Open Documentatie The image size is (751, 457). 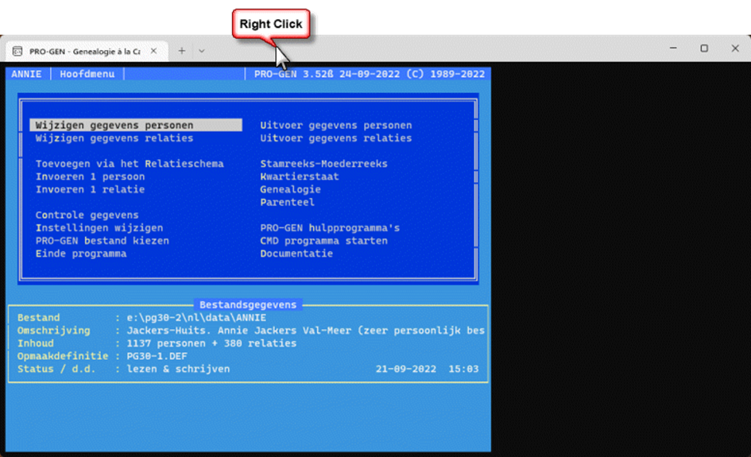296,254
